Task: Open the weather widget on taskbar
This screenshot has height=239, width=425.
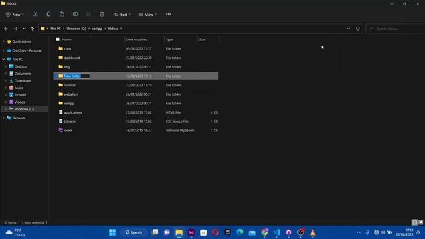Action: click(16, 232)
